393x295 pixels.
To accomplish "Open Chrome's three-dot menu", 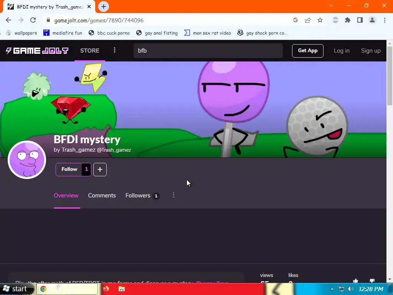I will coord(385,20).
